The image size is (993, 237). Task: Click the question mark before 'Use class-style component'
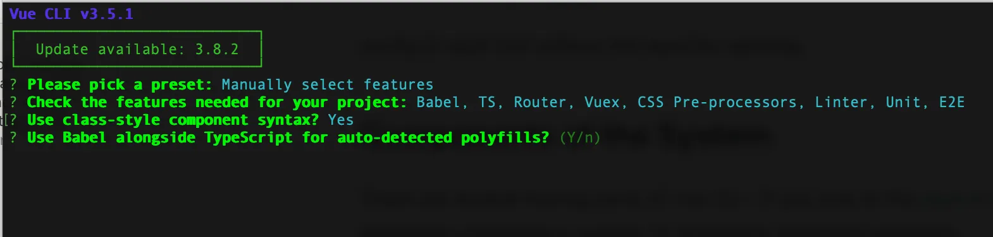[x=13, y=120]
